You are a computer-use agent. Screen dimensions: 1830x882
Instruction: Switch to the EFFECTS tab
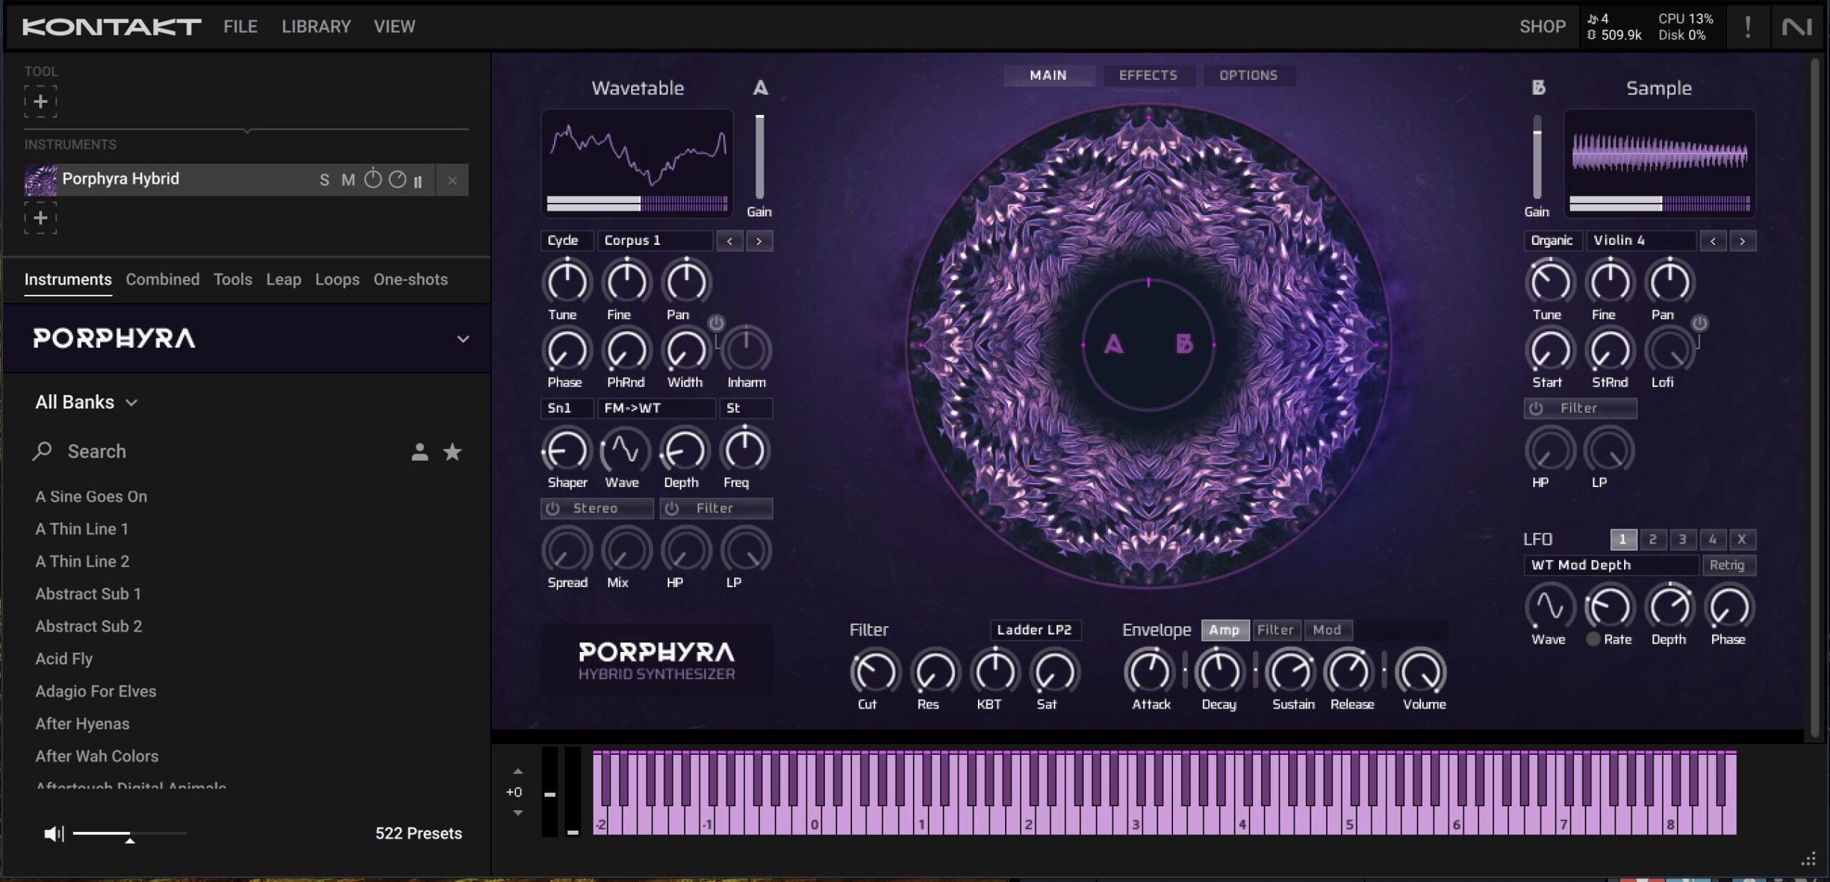(1148, 75)
